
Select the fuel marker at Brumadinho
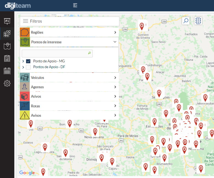(x=164, y=158)
